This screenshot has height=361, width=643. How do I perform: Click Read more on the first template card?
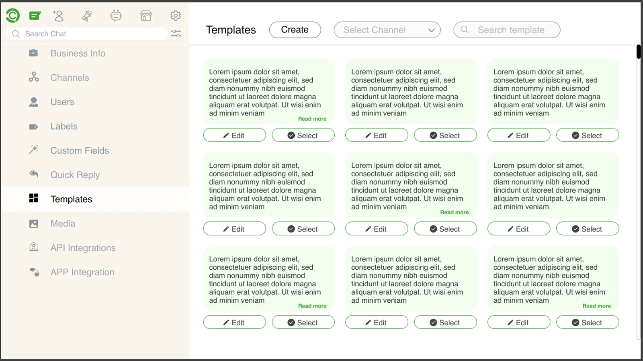(x=312, y=119)
